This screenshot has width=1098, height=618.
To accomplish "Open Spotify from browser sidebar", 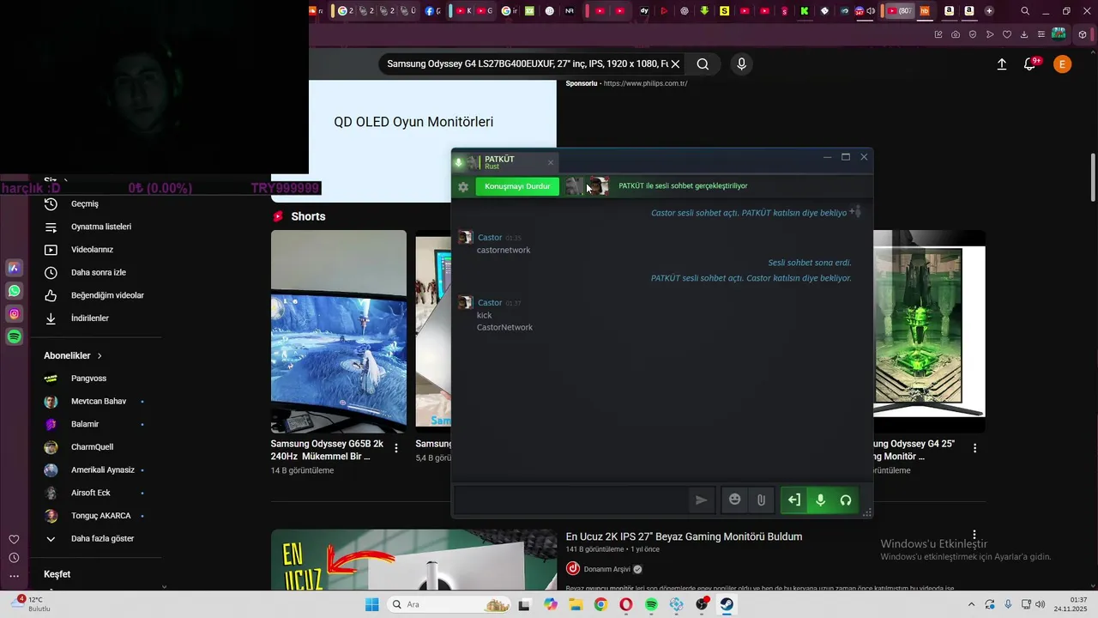I will pyautogui.click(x=15, y=337).
